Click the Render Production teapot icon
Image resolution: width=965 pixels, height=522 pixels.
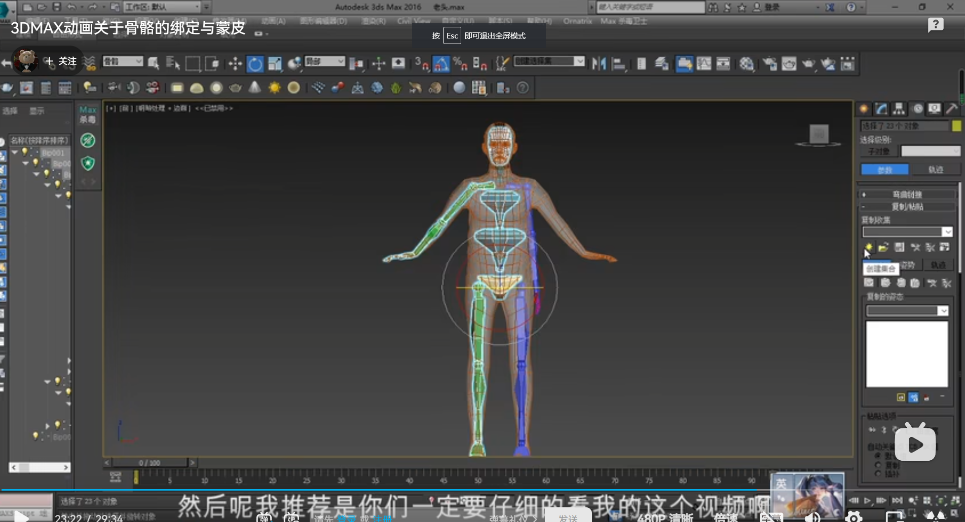click(808, 63)
